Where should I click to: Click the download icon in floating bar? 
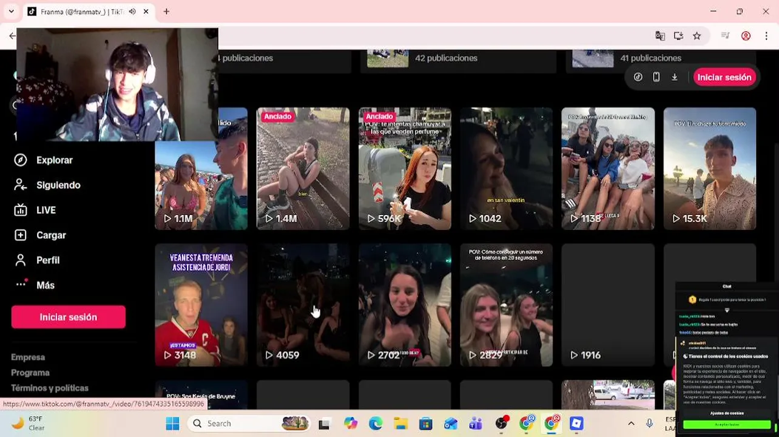tap(674, 77)
